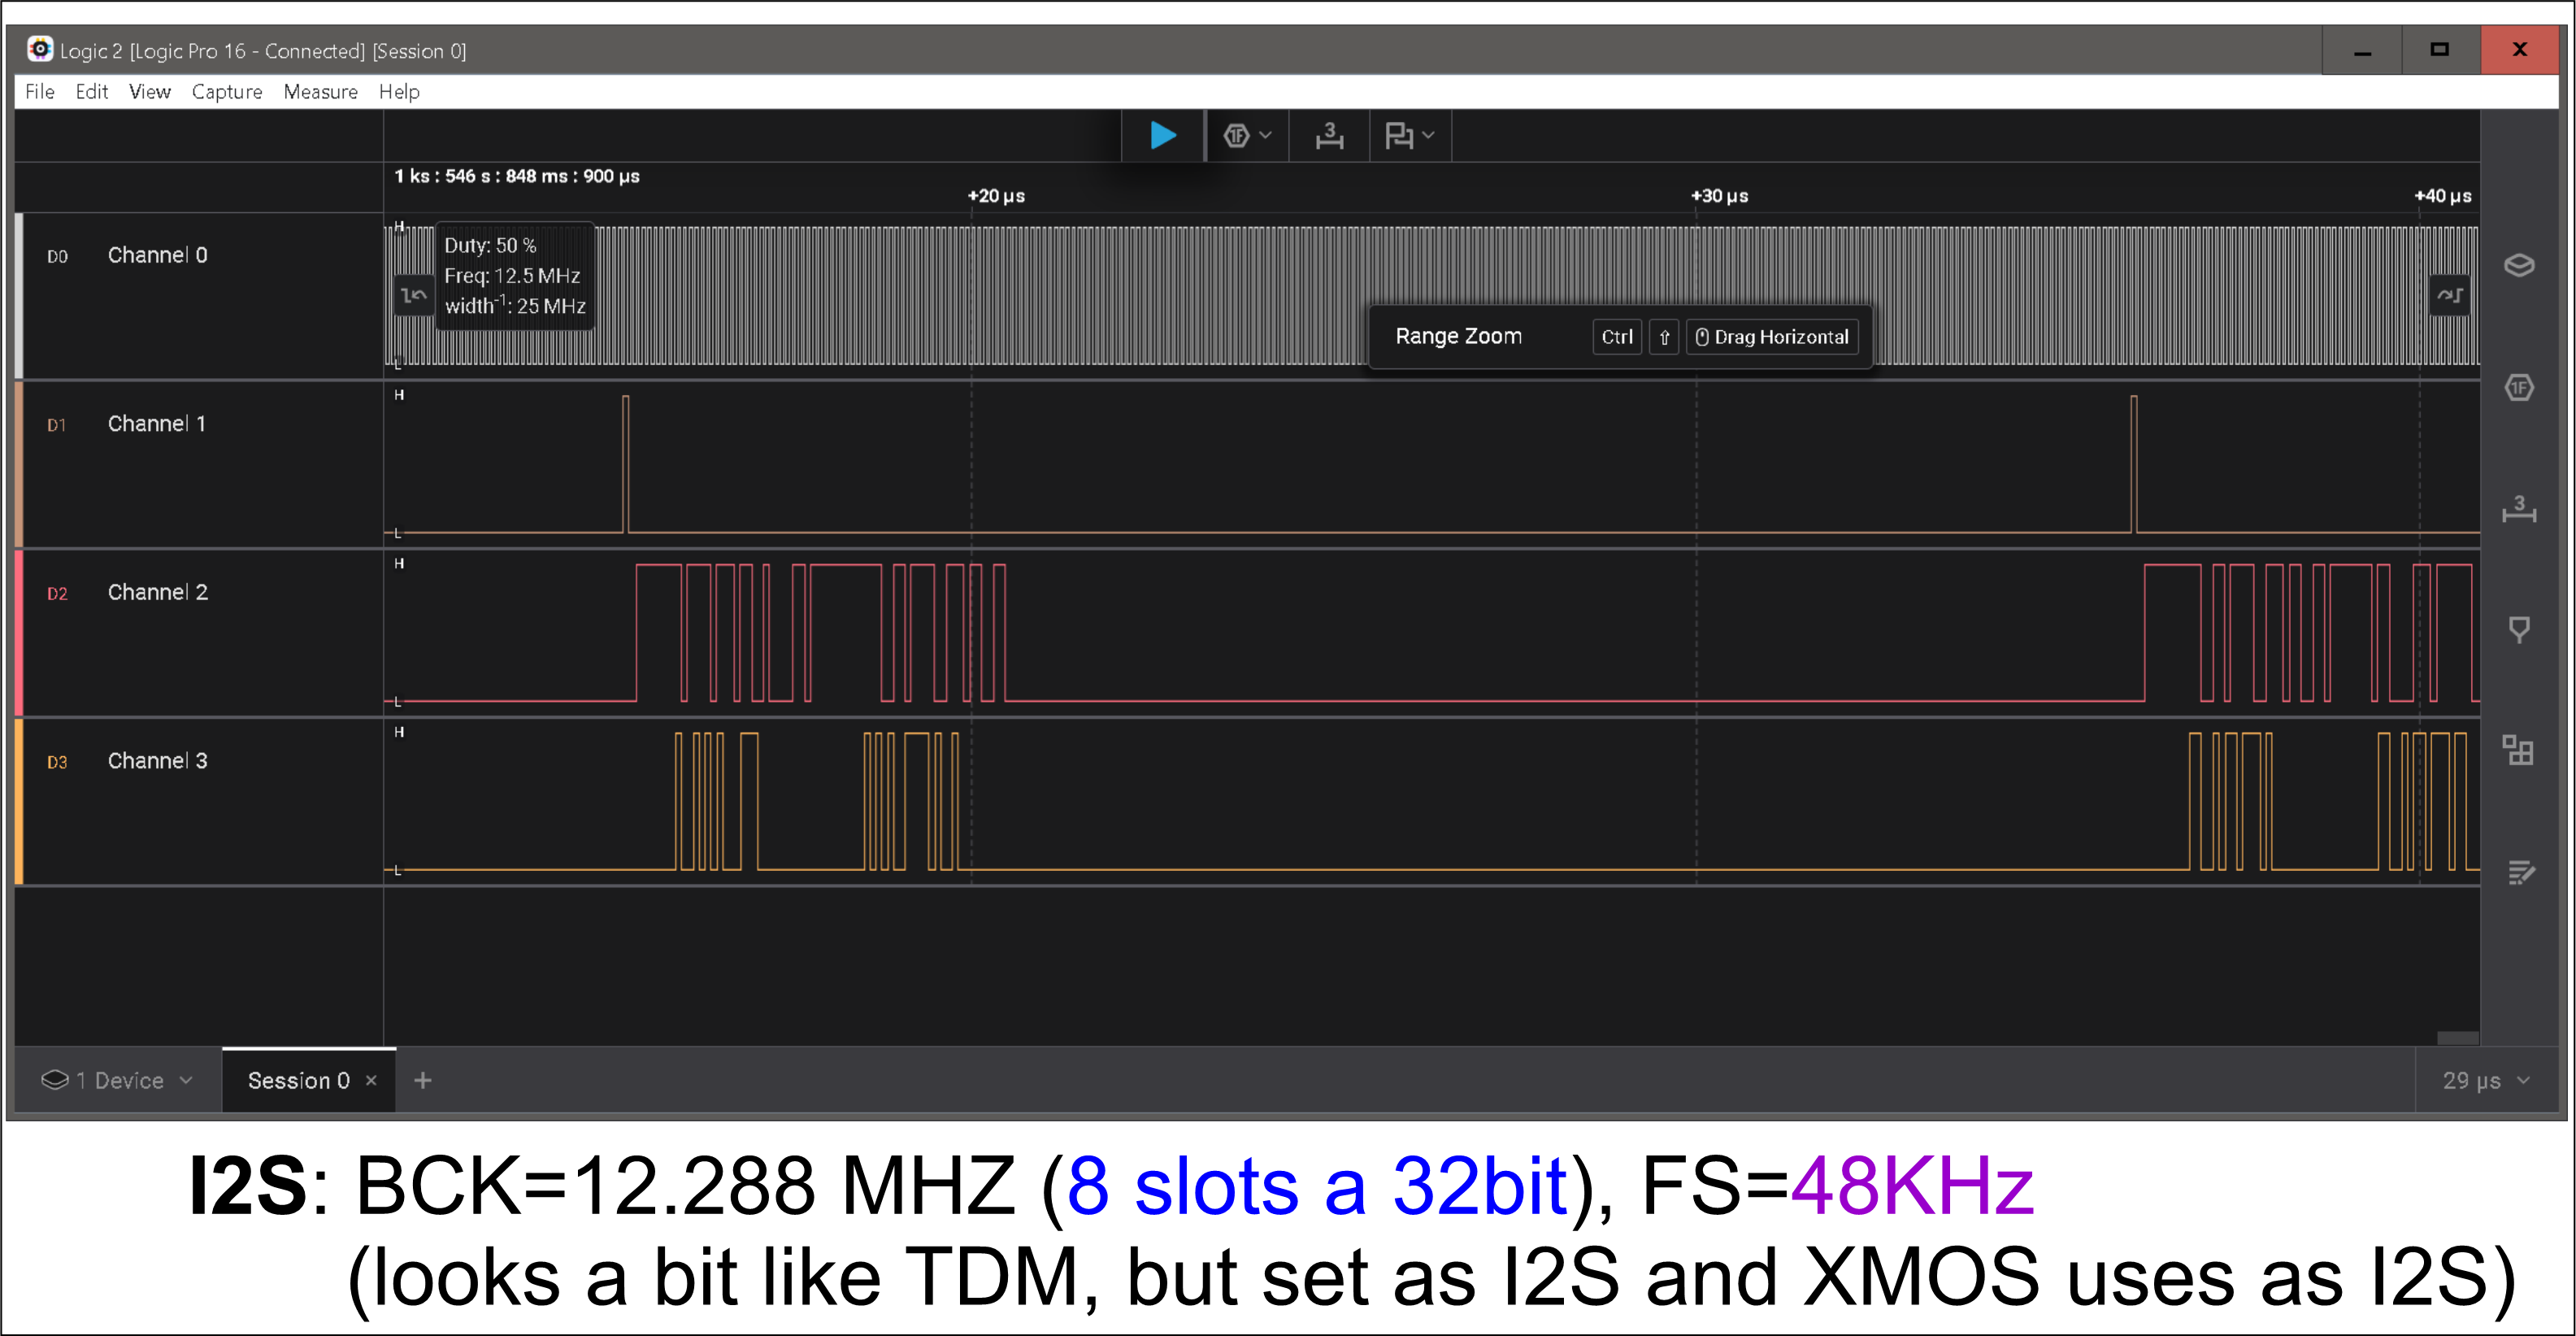Open the Trigger/marker sidebar icon
The width and height of the screenshot is (2576, 1336).
click(2518, 629)
